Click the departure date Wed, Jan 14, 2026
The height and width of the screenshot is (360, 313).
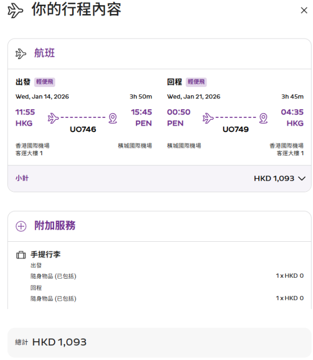(x=42, y=96)
